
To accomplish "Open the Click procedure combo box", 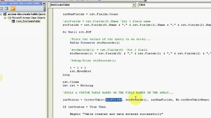I will 175,5.
